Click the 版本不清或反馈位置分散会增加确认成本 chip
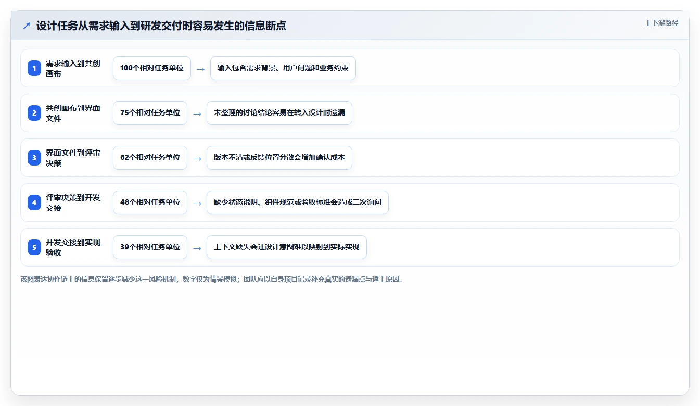Image resolution: width=700 pixels, height=406 pixels. point(279,158)
